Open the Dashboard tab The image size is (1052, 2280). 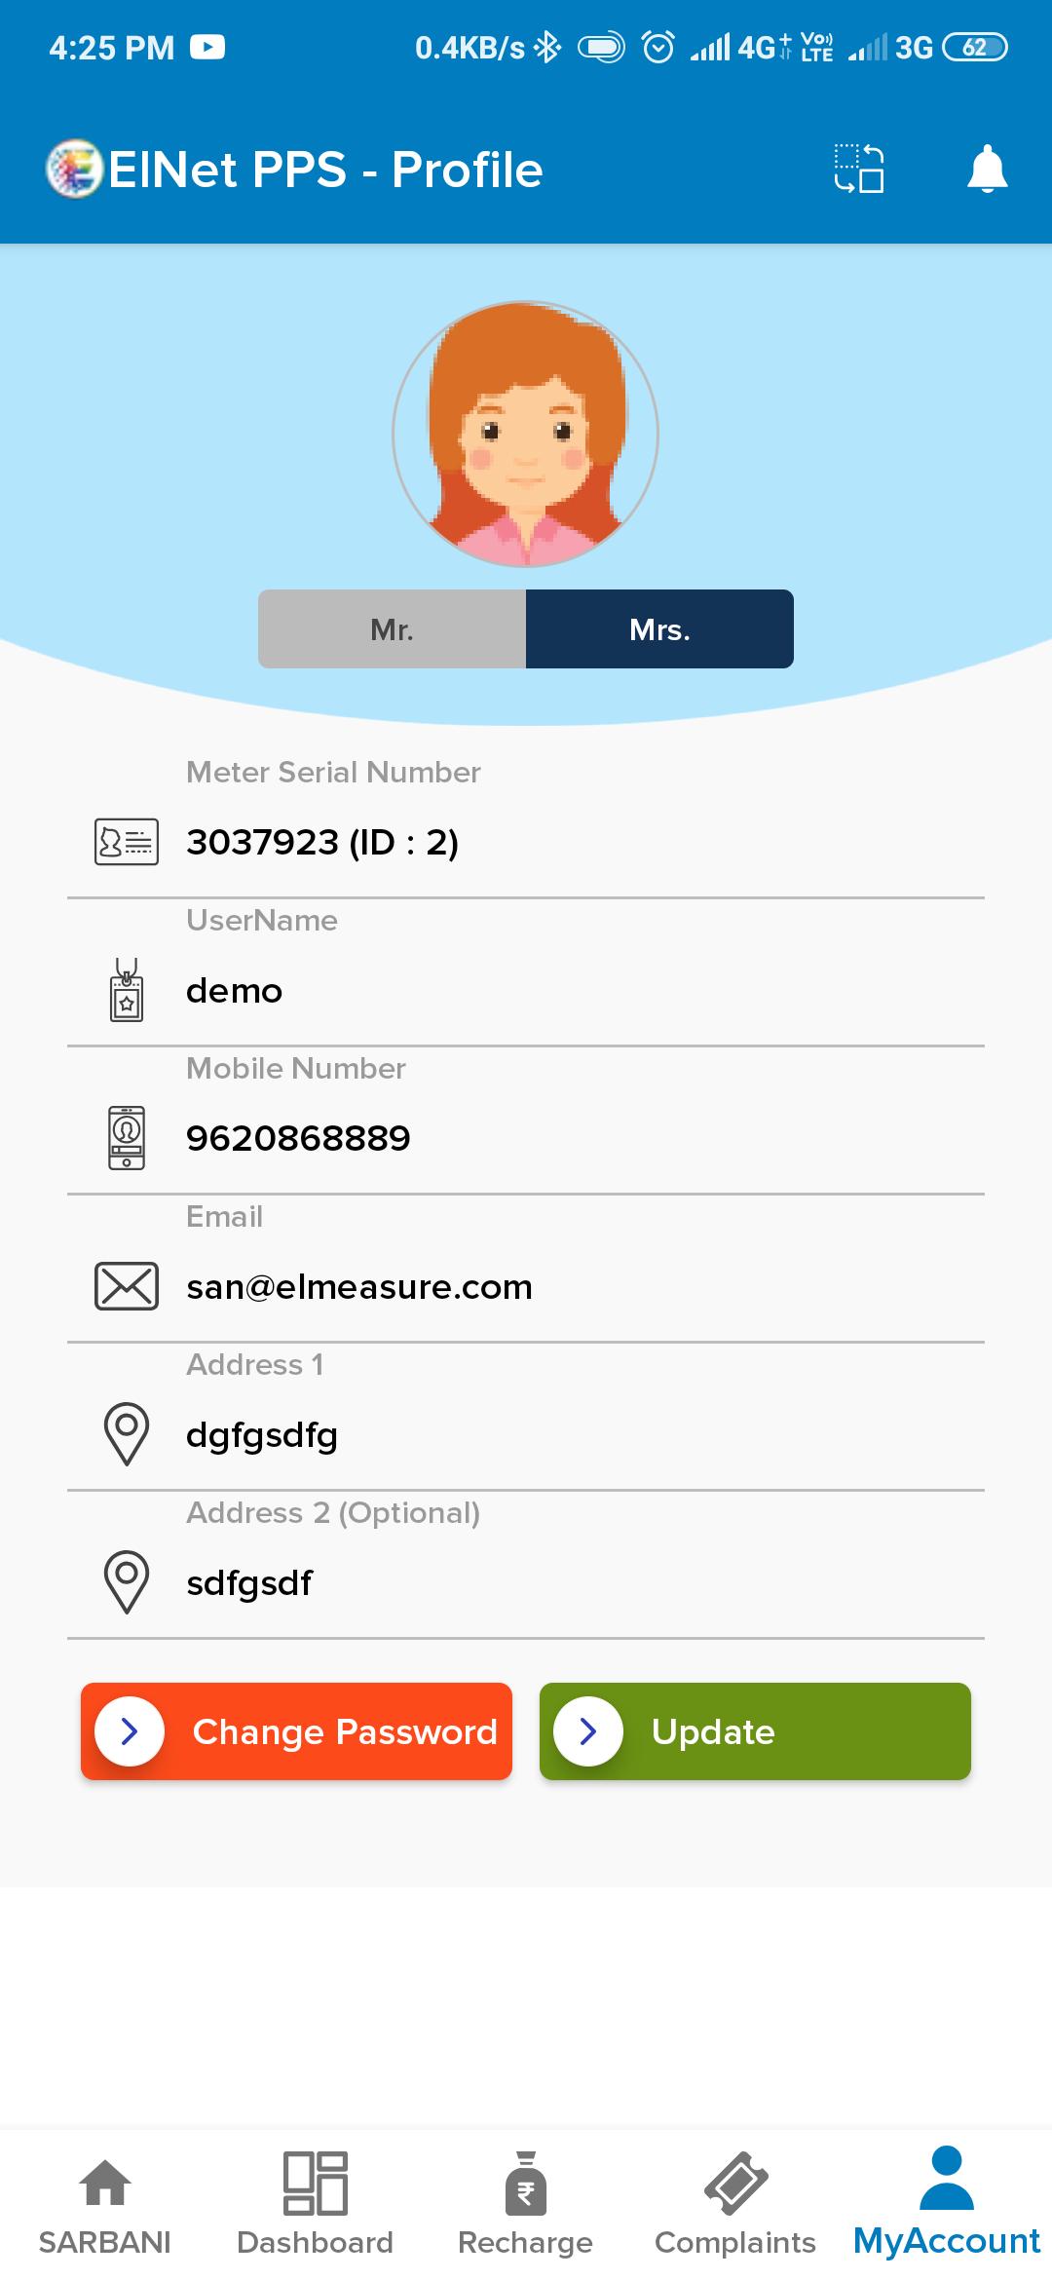click(x=315, y=2205)
